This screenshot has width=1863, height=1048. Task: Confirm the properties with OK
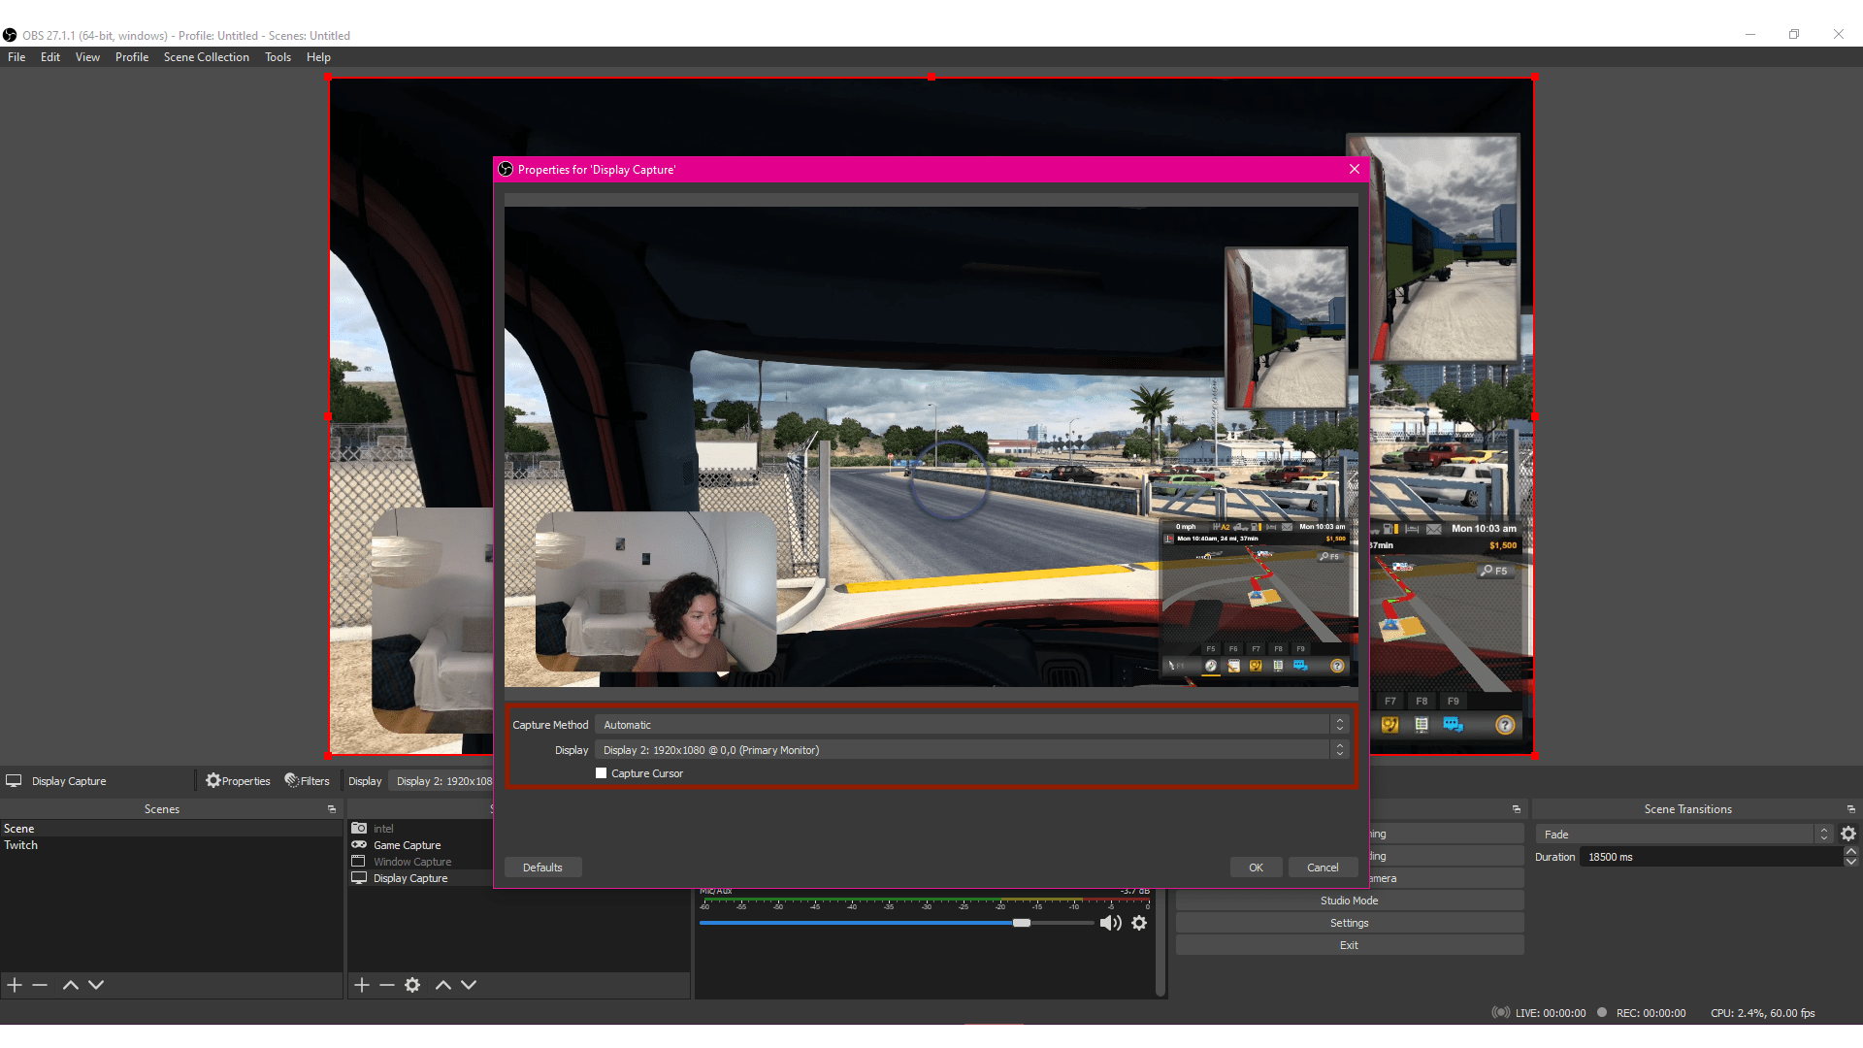pos(1256,867)
